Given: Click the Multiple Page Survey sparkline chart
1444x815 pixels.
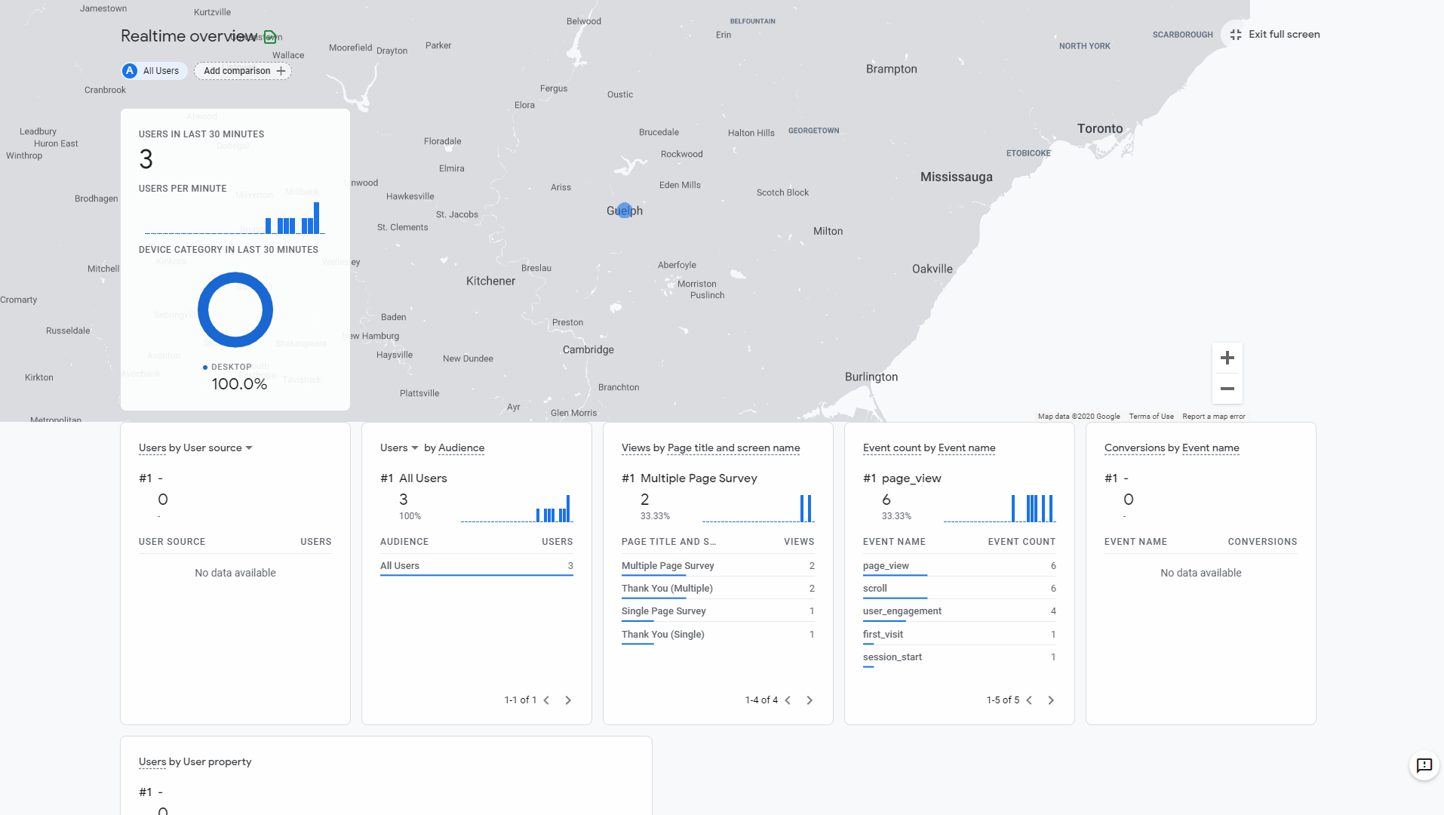Looking at the screenshot, I should (x=758, y=508).
